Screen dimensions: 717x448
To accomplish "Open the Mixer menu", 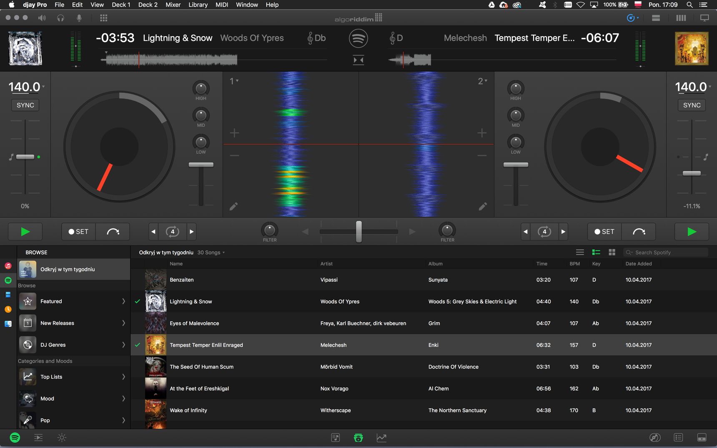I will (x=173, y=5).
